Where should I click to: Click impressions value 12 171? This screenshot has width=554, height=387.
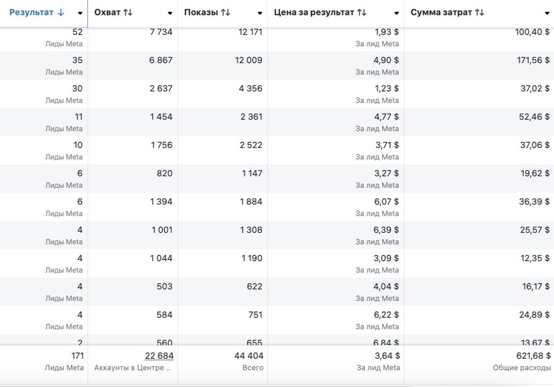tap(251, 32)
